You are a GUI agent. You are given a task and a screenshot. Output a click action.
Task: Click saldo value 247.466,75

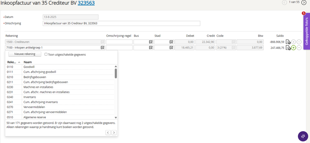[277, 48]
